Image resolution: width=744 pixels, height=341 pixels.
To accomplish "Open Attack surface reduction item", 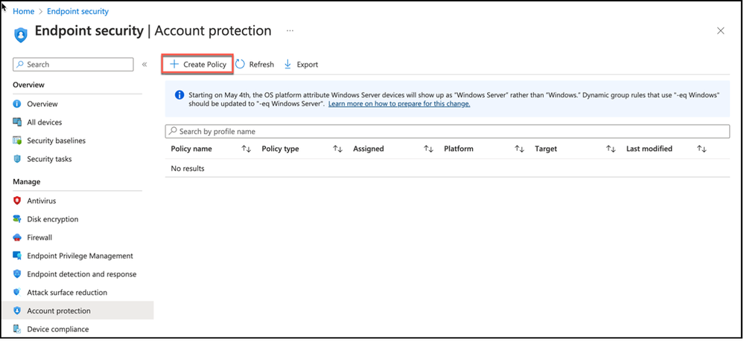I will (x=67, y=292).
